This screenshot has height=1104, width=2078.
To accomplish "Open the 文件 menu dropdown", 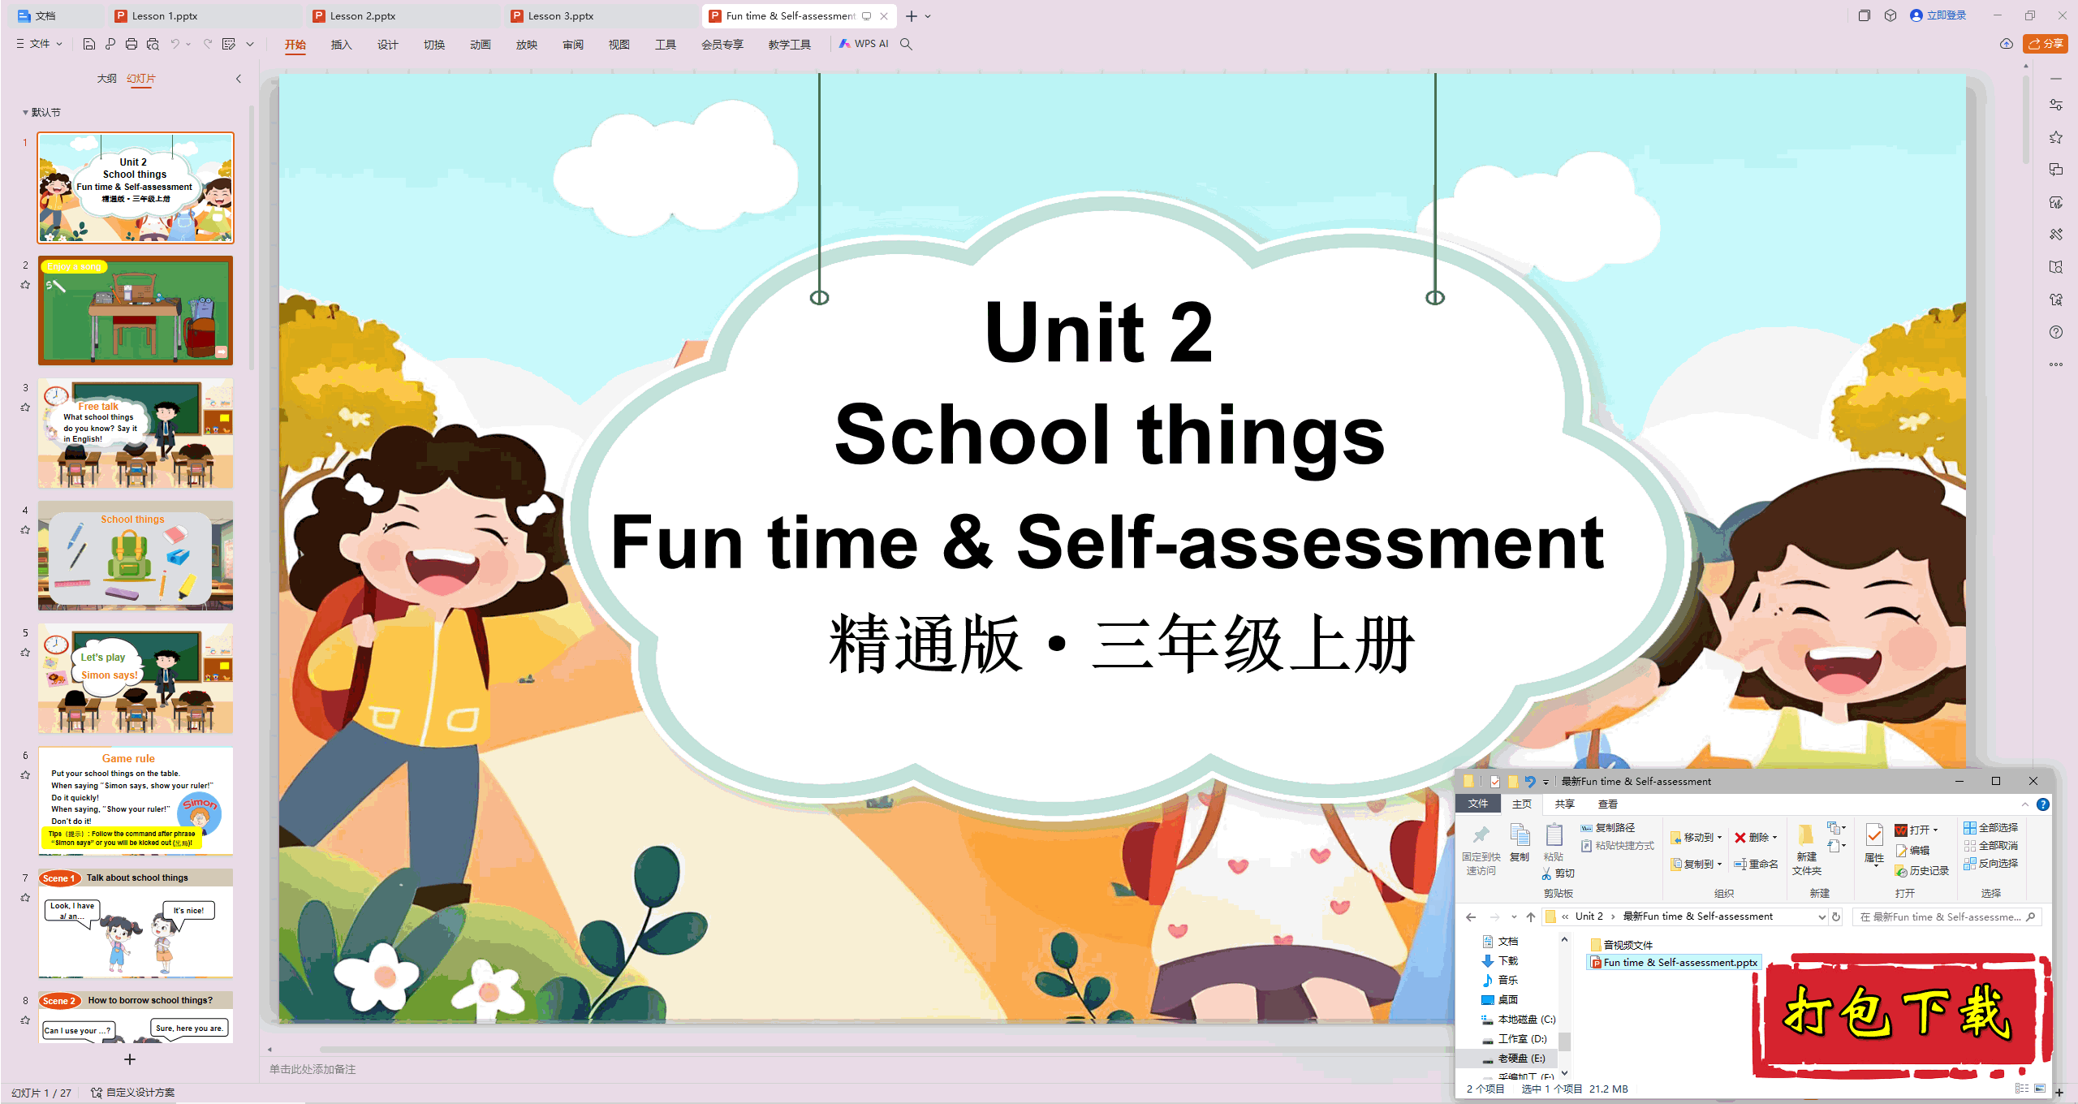I will coord(39,44).
